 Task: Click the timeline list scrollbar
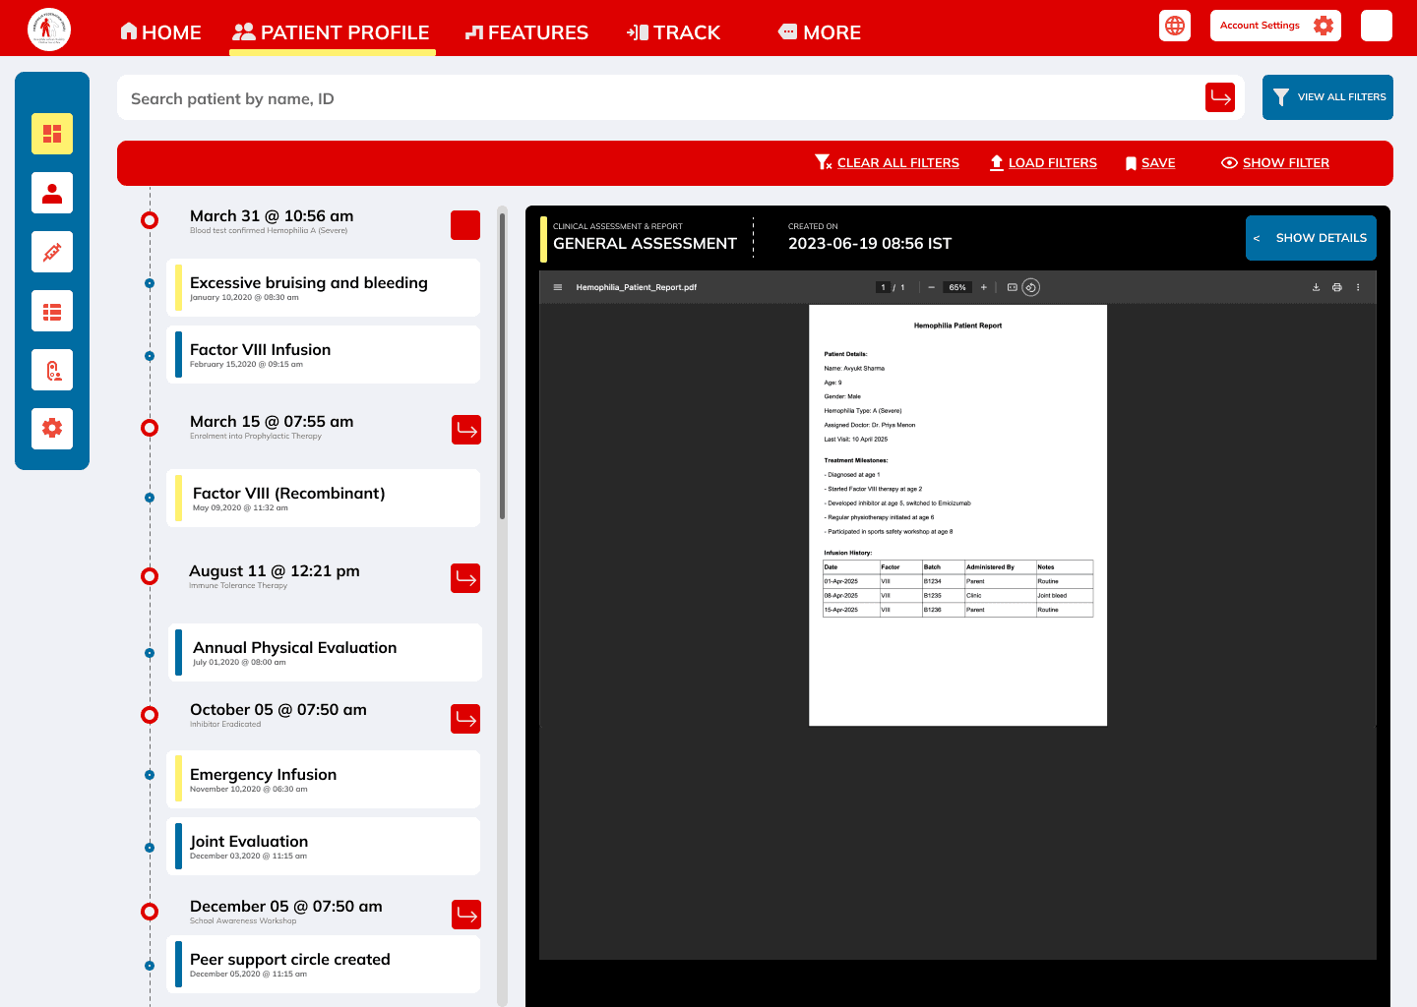click(x=502, y=366)
